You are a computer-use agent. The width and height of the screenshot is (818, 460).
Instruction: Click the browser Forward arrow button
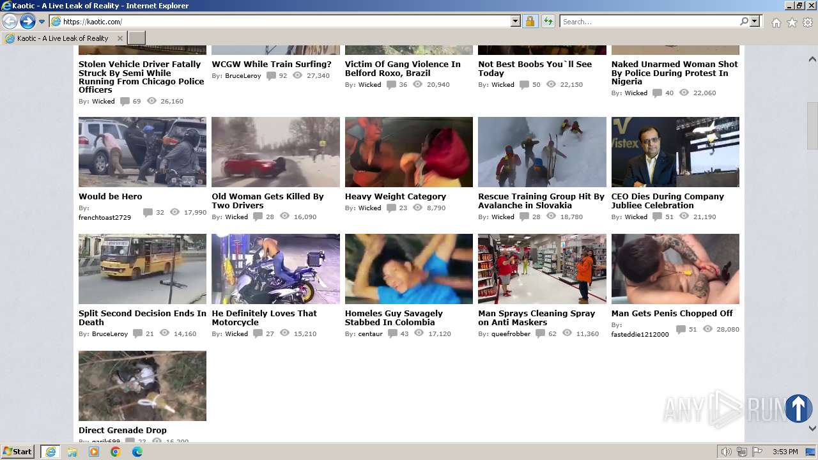click(27, 22)
